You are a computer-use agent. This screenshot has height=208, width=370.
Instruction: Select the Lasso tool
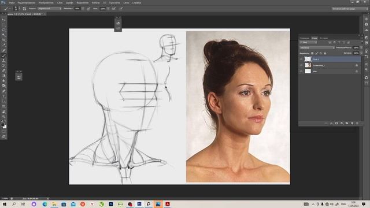(3, 30)
